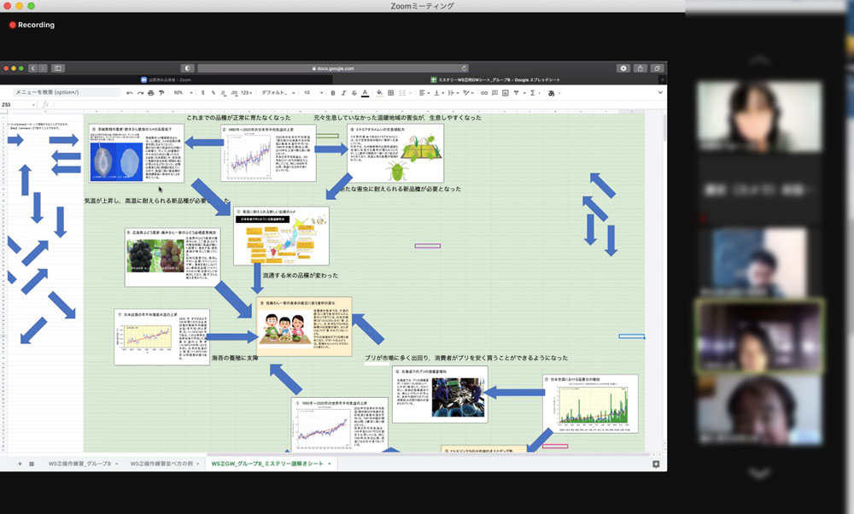
Task: Click the print icon in toolbar
Action: (150, 92)
